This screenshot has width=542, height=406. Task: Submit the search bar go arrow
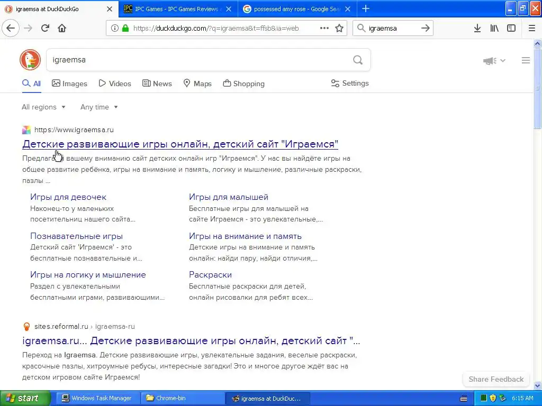pyautogui.click(x=426, y=29)
